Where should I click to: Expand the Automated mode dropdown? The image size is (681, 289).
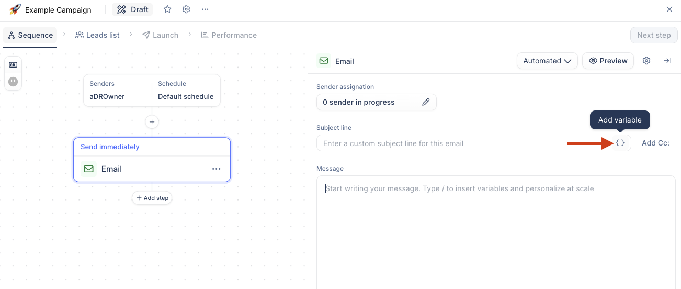(x=547, y=61)
